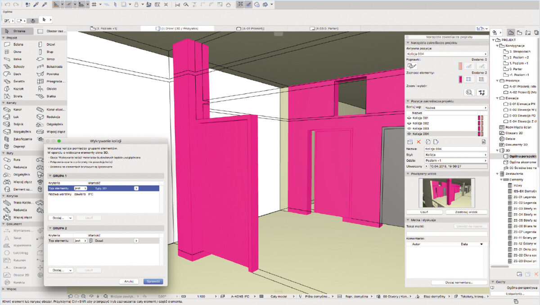Click Zastosuj widok button
This screenshot has width=540, height=305.
coord(467,212)
